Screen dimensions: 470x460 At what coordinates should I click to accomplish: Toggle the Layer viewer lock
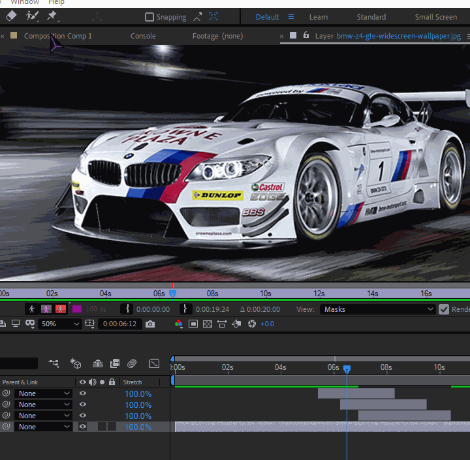pyautogui.click(x=305, y=35)
